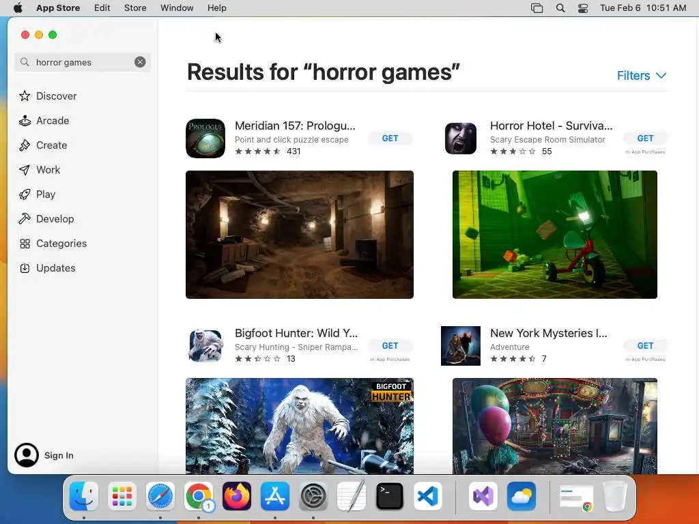Open the Apple menu
Screen dimensions: 699x524
click(x=18, y=8)
